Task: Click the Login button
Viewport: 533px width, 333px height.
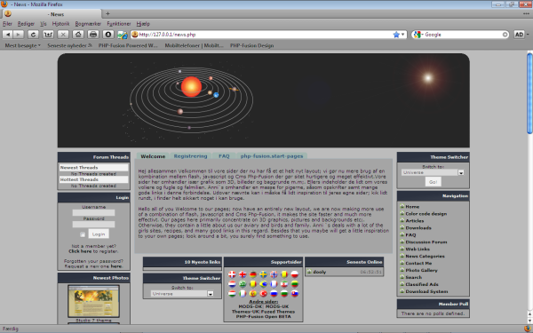Action: coord(99,234)
